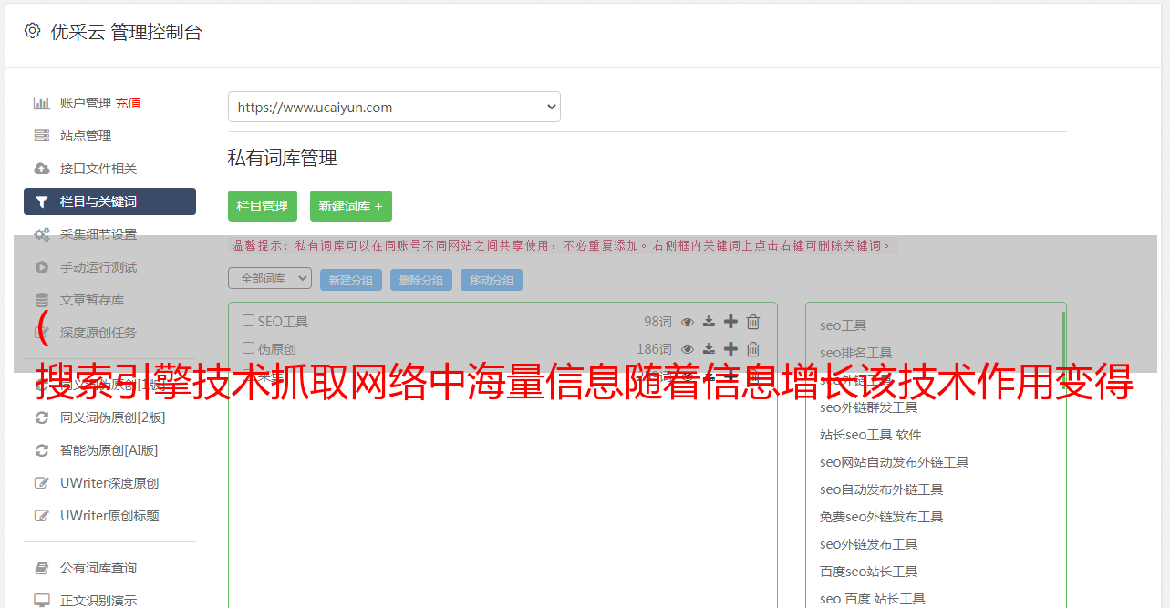Download the 伪原创 word library
Image resolution: width=1170 pixels, height=608 pixels.
709,349
